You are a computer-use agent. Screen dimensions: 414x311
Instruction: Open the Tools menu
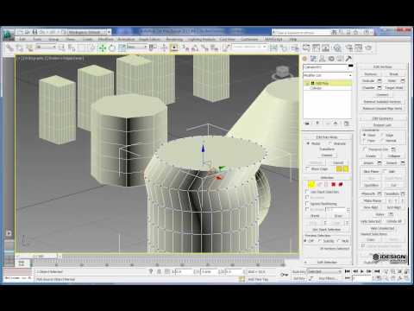[37, 39]
